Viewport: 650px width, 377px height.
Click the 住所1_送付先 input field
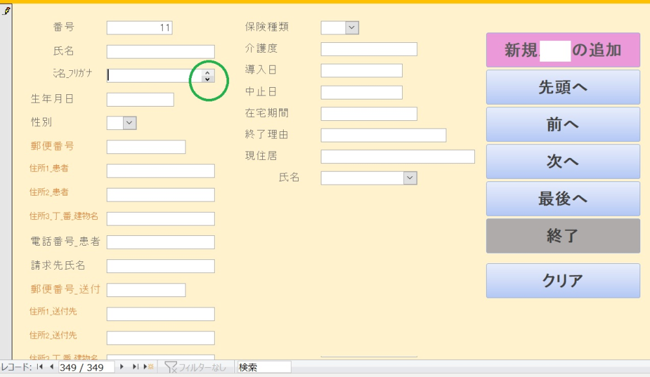(161, 314)
